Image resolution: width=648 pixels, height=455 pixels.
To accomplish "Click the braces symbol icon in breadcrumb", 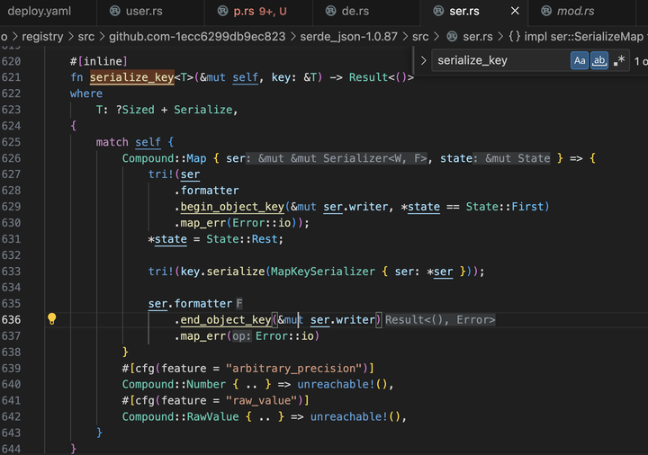I will coord(513,37).
